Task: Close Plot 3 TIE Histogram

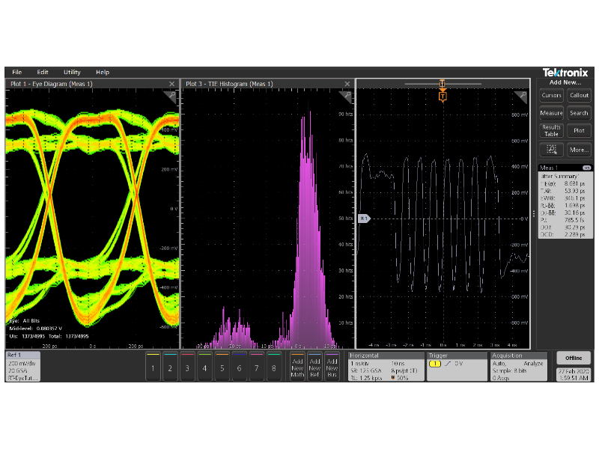Action: [x=345, y=84]
